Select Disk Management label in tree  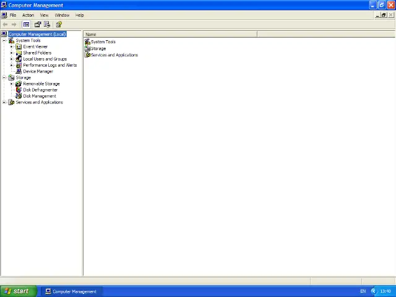point(40,96)
